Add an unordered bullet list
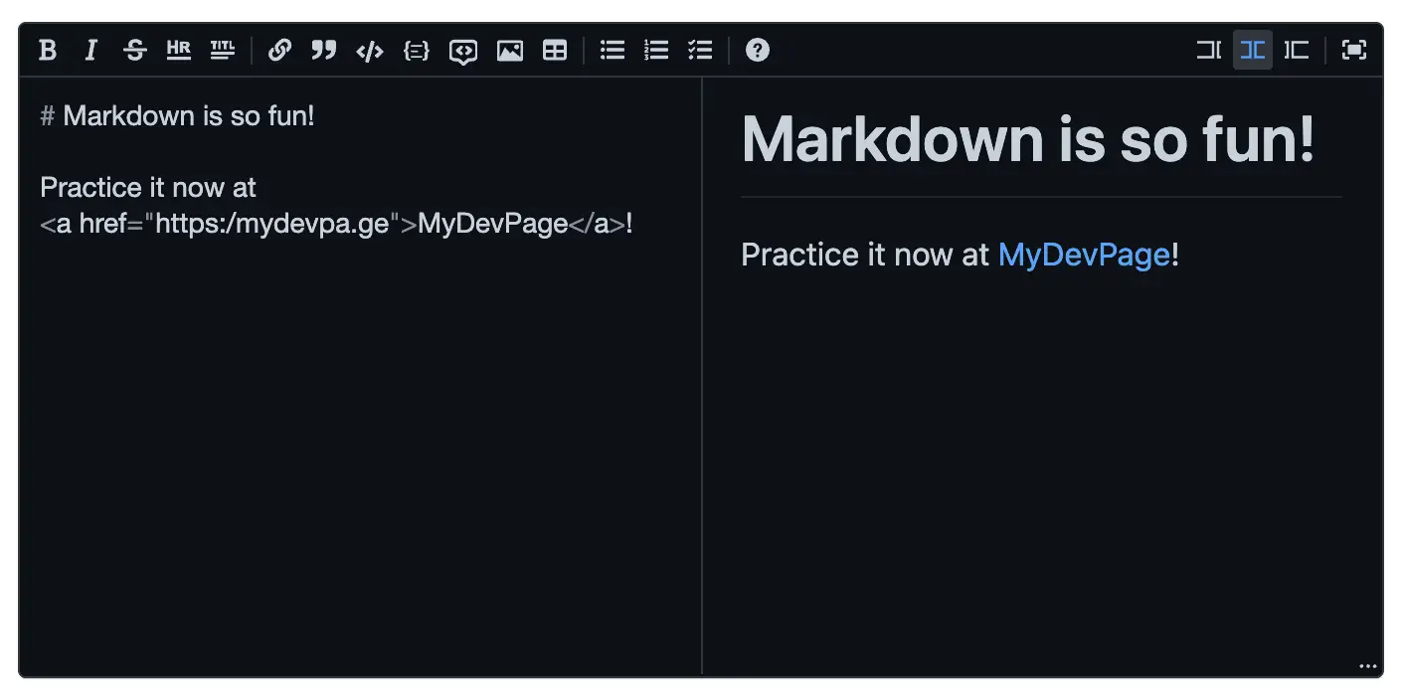The height and width of the screenshot is (694, 1402). pos(613,50)
